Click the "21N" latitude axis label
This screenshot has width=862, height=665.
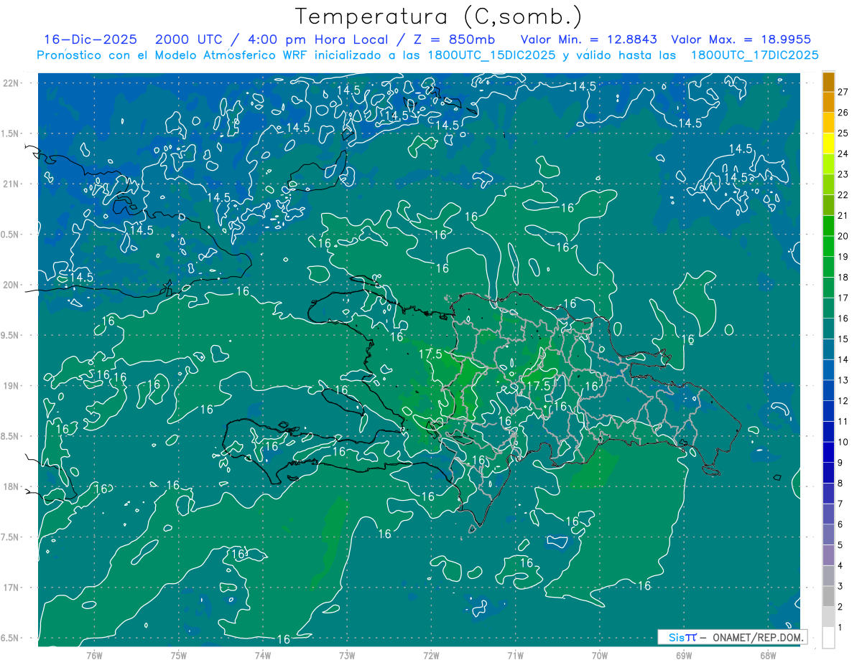[x=11, y=184]
